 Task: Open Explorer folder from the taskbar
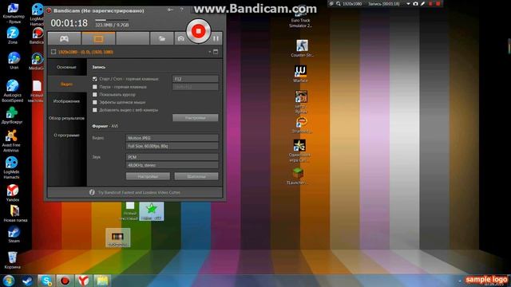click(102, 281)
